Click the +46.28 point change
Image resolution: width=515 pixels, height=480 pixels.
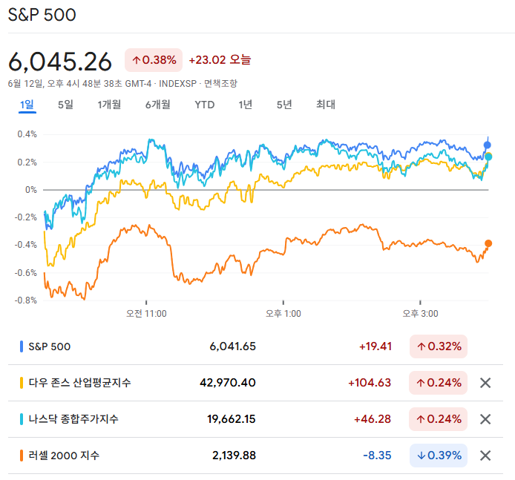tap(373, 419)
